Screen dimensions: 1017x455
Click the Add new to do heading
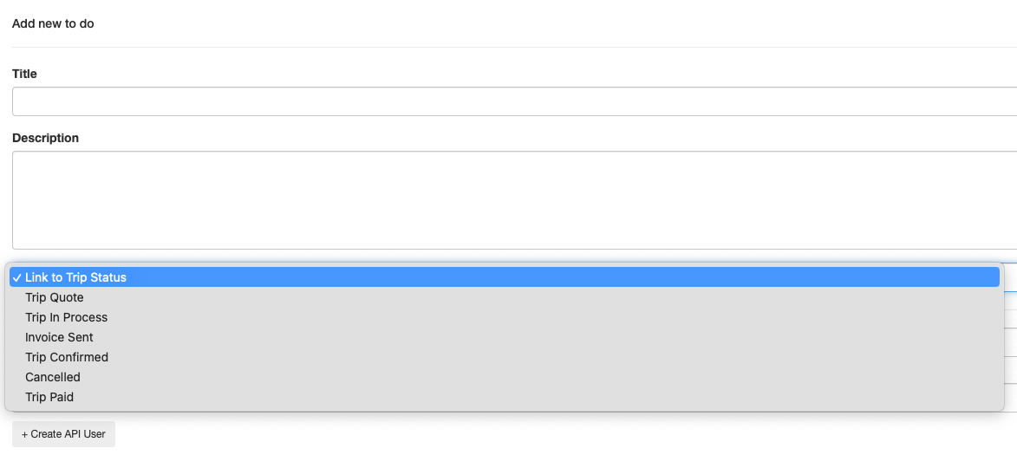(x=53, y=23)
